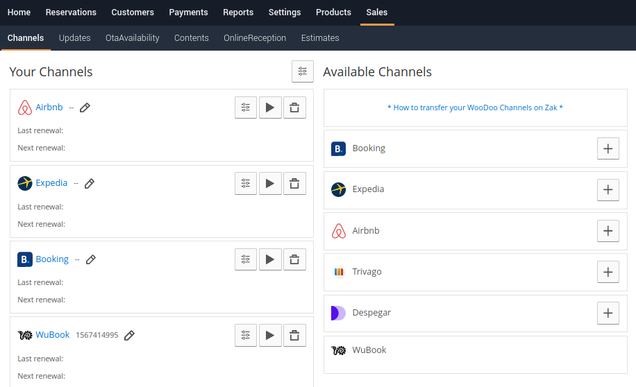Switch to the Updates tab
Viewport: 636px width, 387px height.
click(x=74, y=38)
